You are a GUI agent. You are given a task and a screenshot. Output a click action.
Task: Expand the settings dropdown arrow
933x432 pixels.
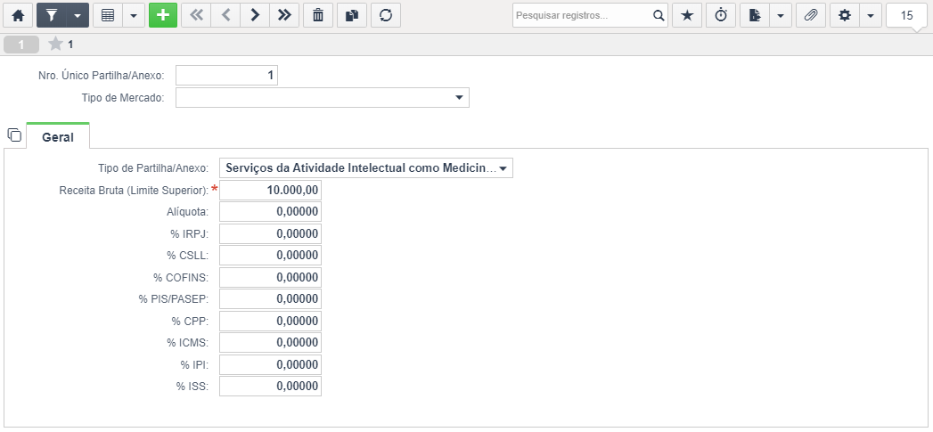[871, 15]
